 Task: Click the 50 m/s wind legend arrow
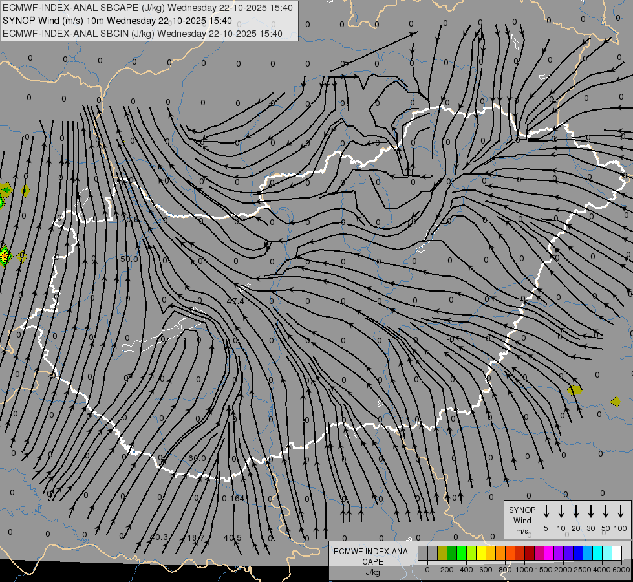pos(606,512)
